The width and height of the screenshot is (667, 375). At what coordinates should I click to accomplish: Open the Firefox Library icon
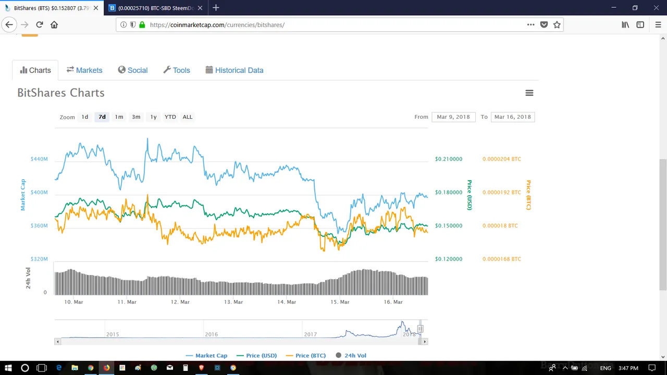pos(625,24)
